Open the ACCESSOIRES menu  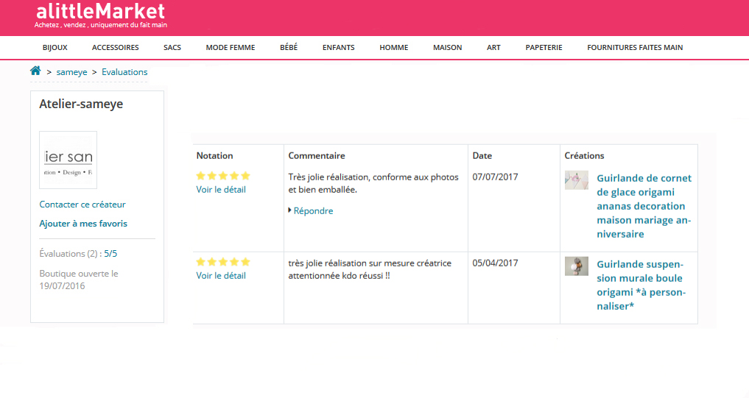click(116, 48)
